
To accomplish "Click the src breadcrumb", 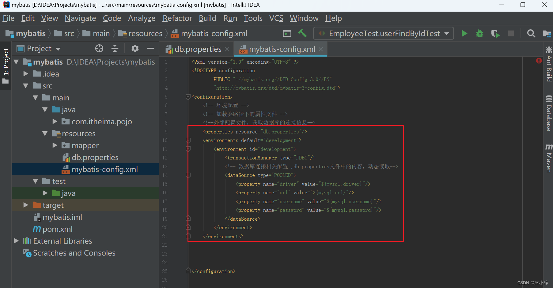I will [x=64, y=33].
